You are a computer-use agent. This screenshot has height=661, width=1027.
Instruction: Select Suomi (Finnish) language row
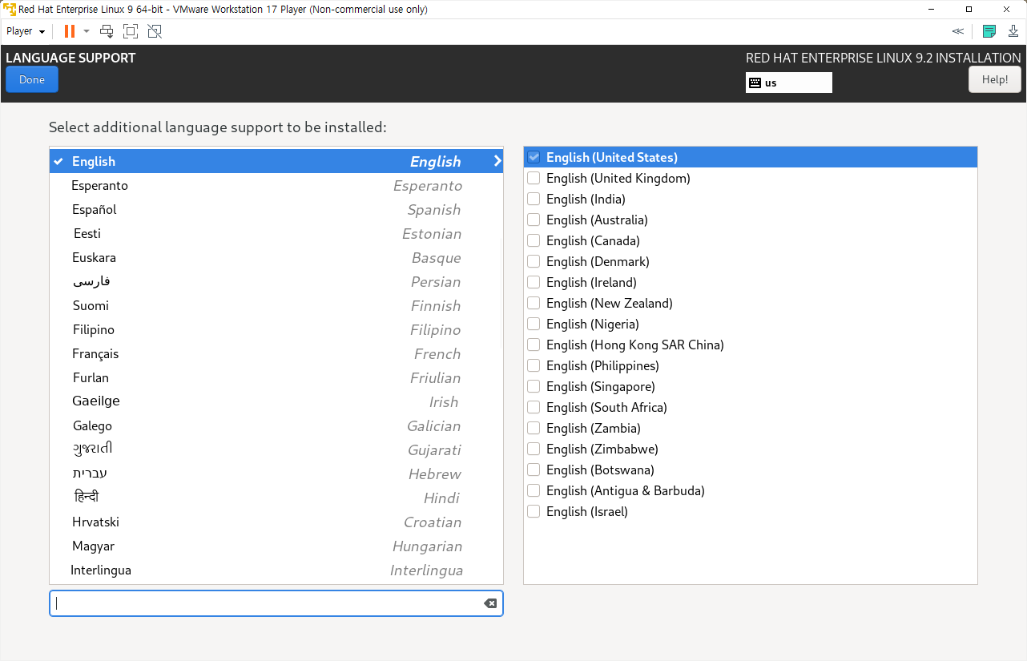click(276, 305)
